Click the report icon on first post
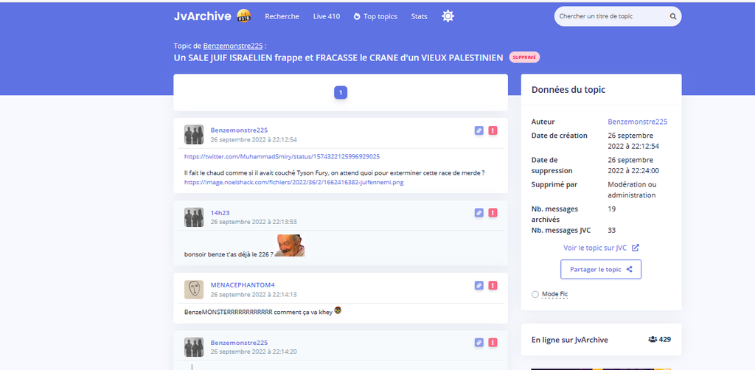The width and height of the screenshot is (755, 370). click(493, 130)
